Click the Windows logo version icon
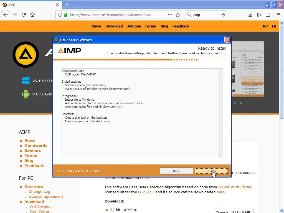 click(x=26, y=81)
